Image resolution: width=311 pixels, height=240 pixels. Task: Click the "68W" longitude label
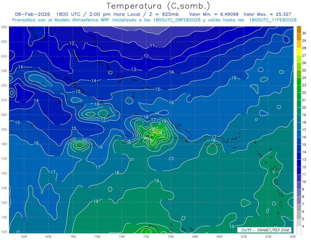click(195, 236)
